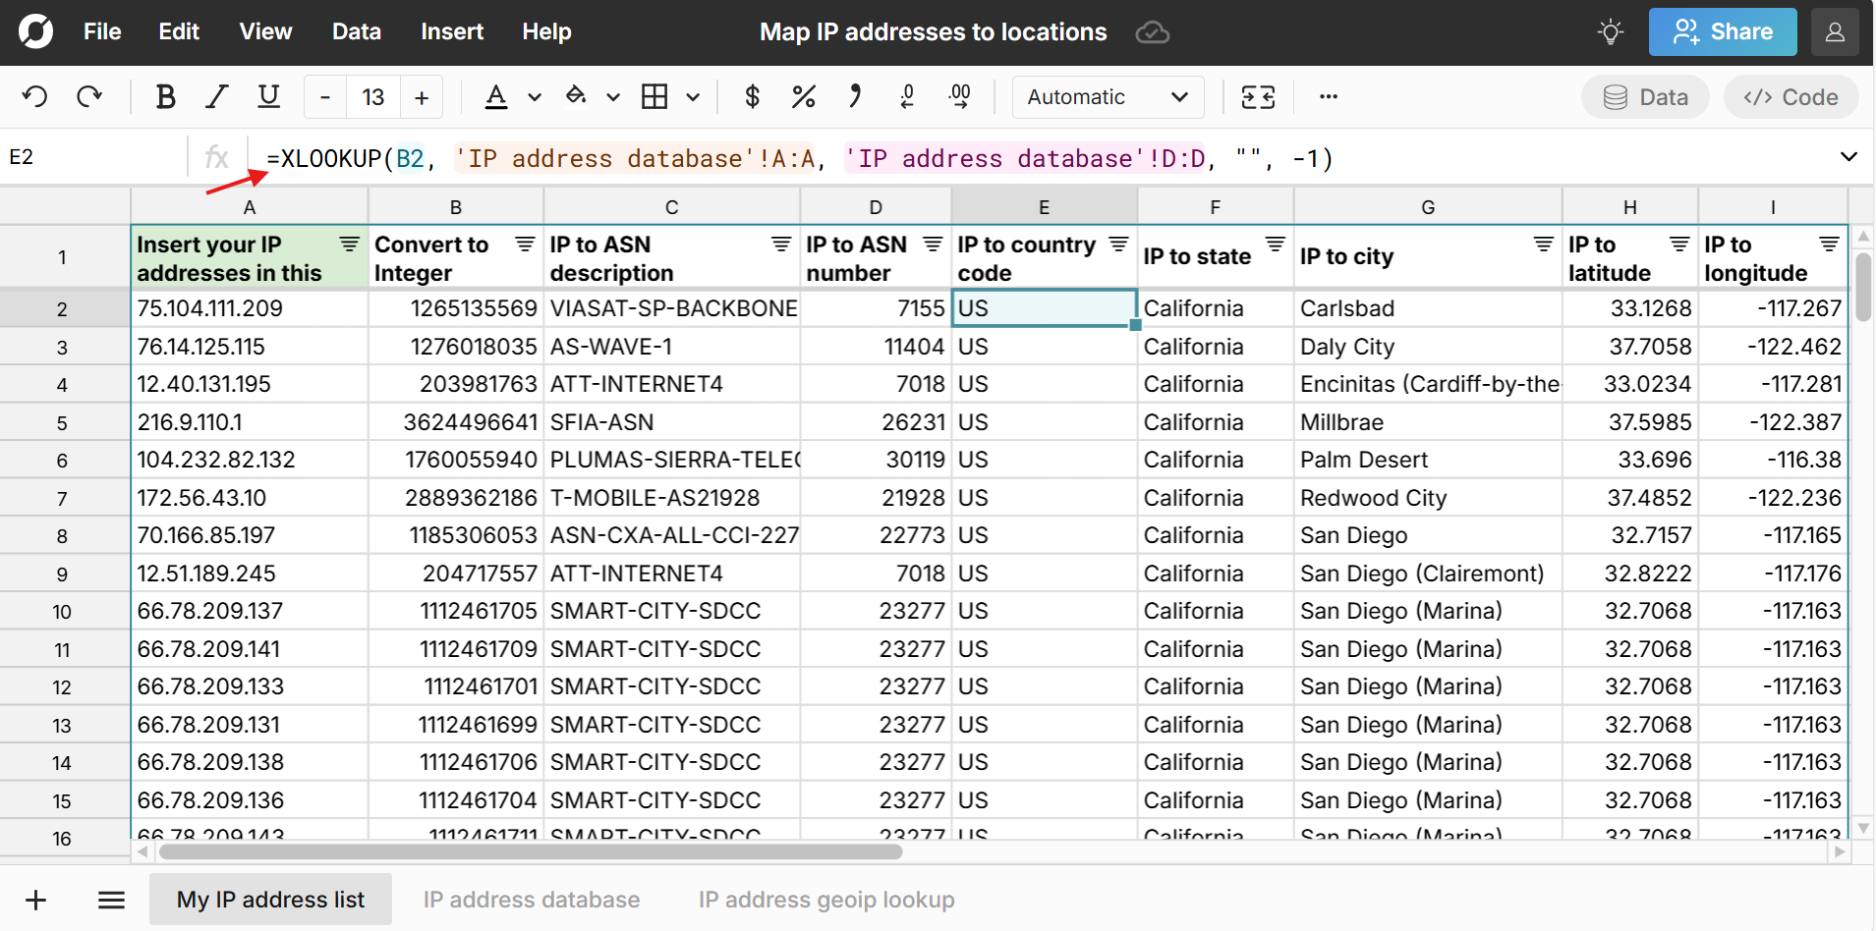Toggle underline formatting

pos(268,96)
